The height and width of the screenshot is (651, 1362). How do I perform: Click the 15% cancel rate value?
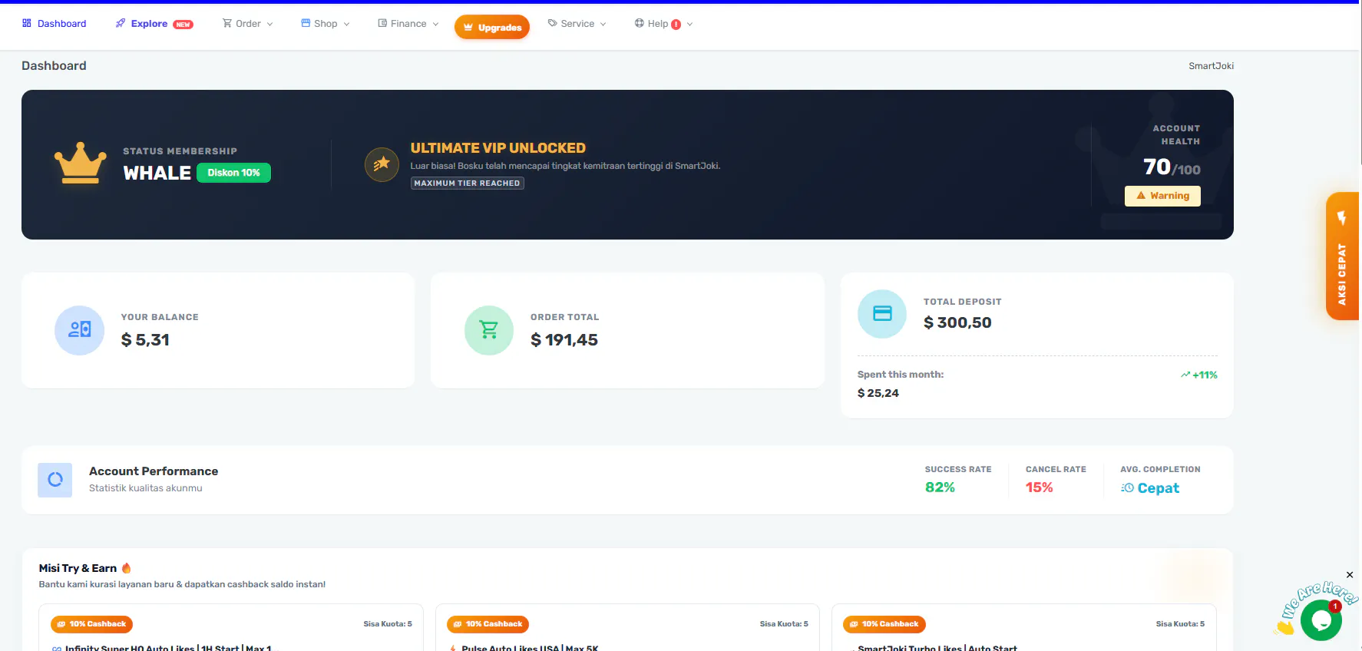pyautogui.click(x=1040, y=487)
